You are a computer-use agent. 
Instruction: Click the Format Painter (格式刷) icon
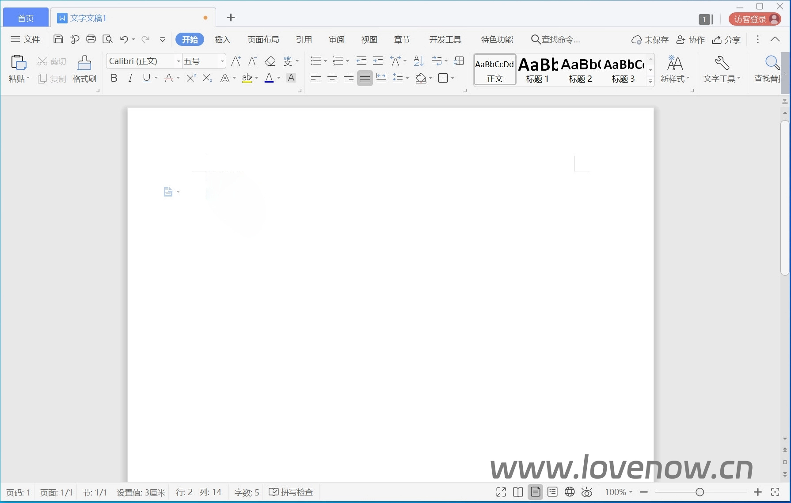pos(84,64)
